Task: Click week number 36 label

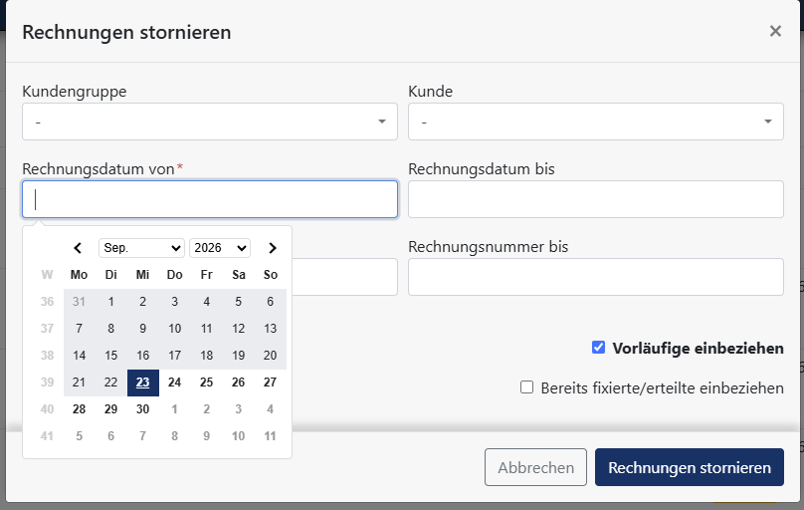Action: (x=47, y=302)
